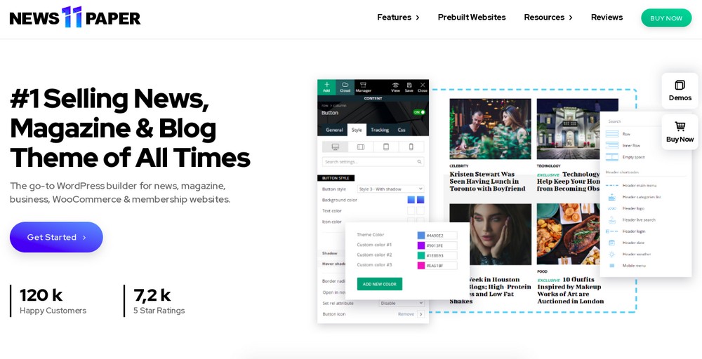Click the Remove link for Button icon

pyautogui.click(x=406, y=314)
